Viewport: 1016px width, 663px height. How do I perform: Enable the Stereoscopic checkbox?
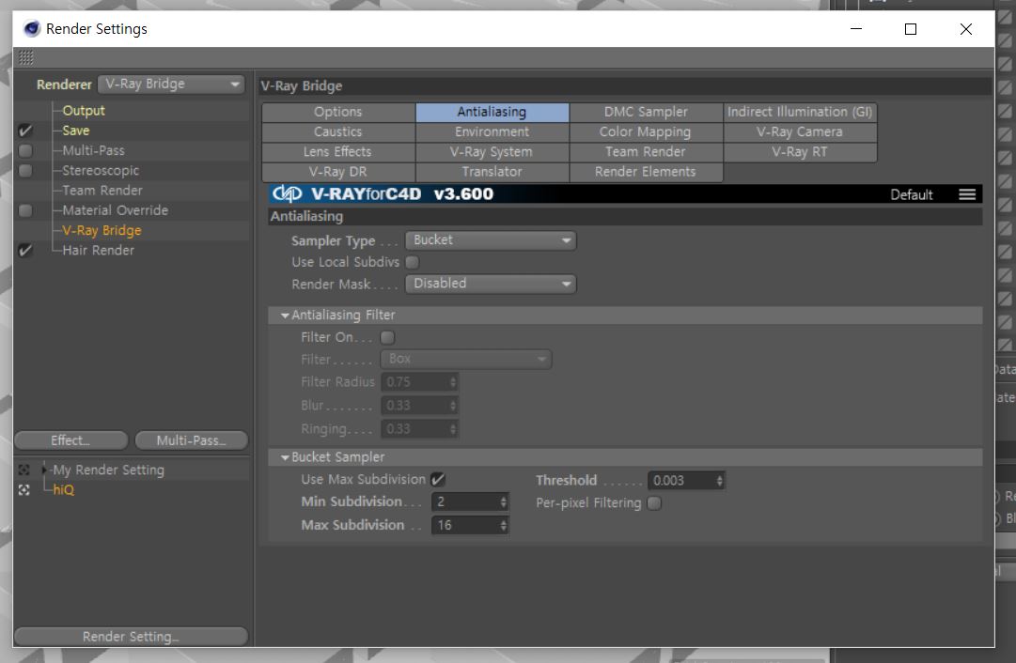pos(25,171)
